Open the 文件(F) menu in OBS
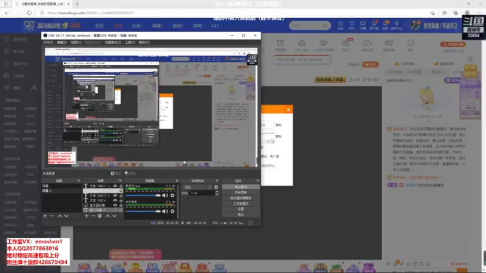The height and width of the screenshot is (273, 486). [48, 42]
